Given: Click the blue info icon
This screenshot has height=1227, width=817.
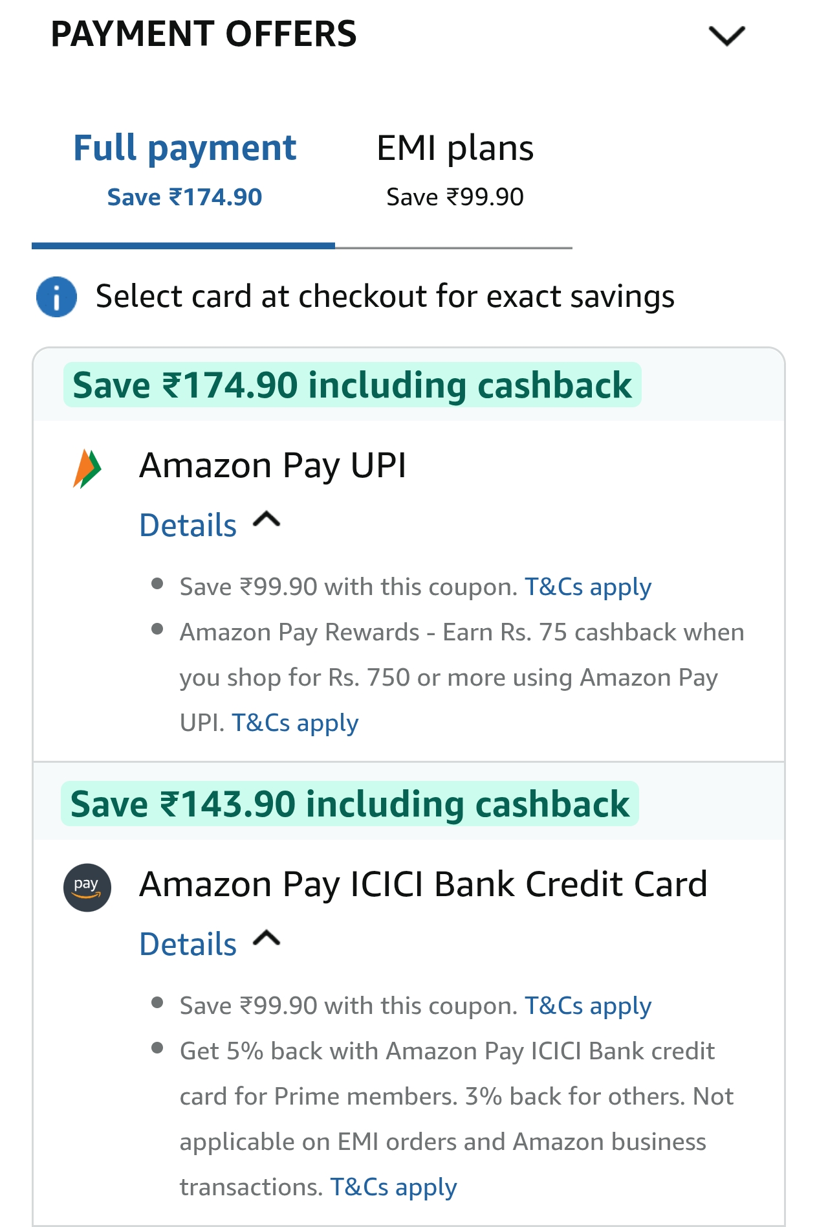Looking at the screenshot, I should 56,297.
